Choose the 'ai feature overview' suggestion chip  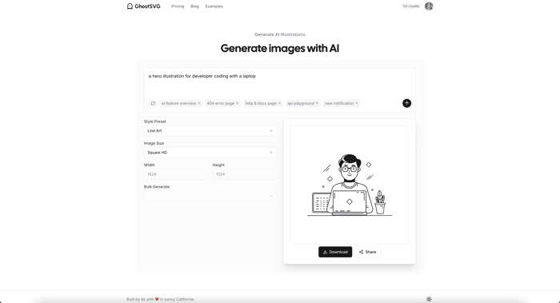pos(181,103)
